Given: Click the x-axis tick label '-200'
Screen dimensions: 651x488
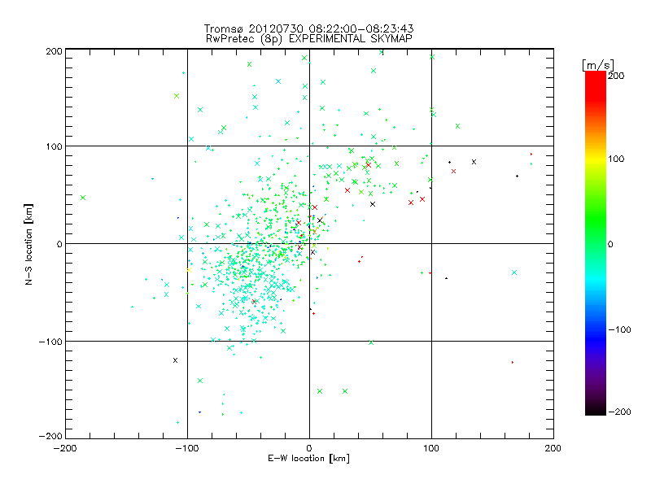Looking at the screenshot, I should coord(65,448).
